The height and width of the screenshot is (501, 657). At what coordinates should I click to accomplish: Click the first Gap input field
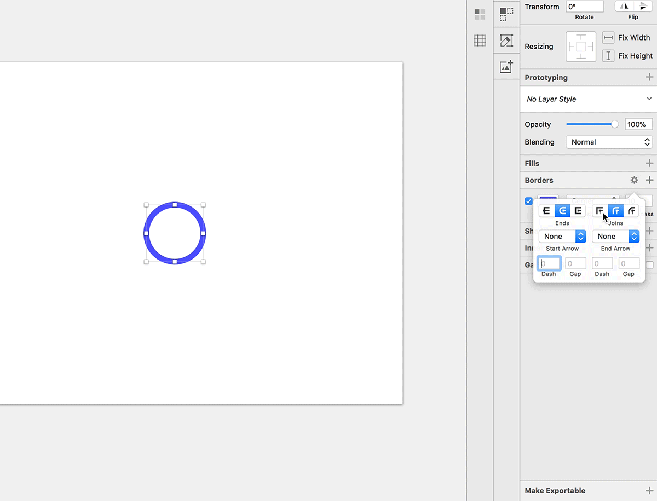(575, 263)
